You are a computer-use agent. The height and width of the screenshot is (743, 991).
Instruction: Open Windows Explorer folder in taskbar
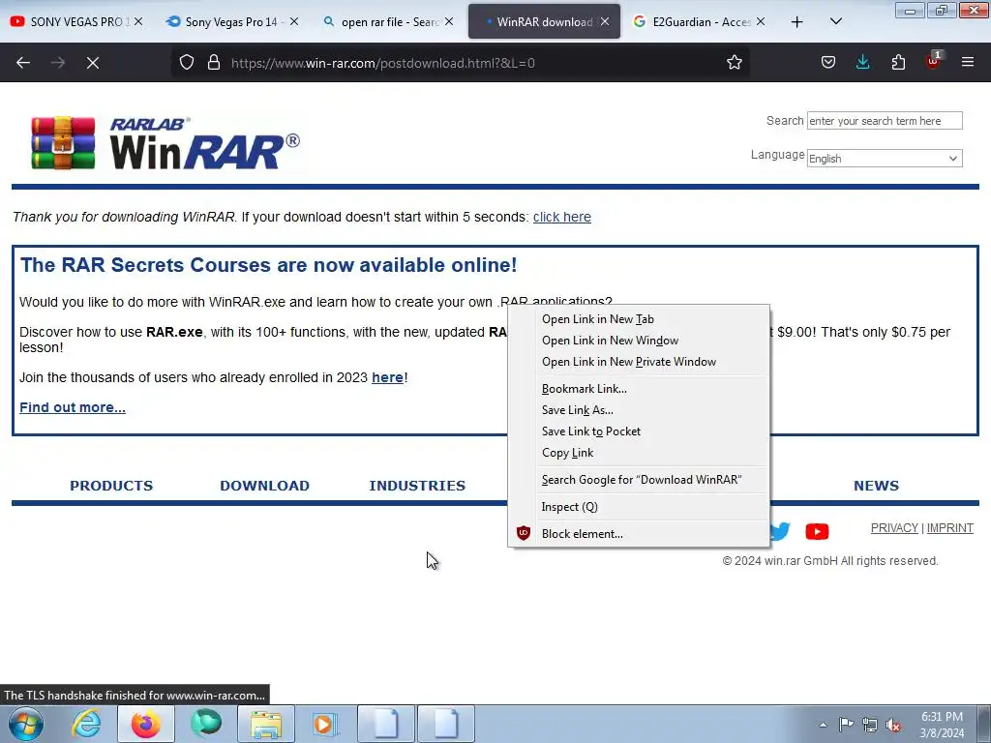click(266, 724)
